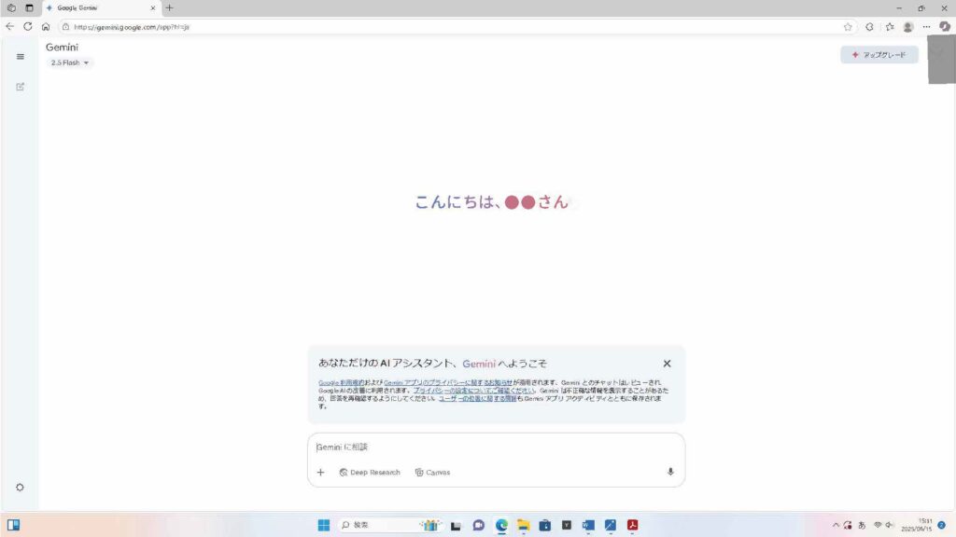This screenshot has width=956, height=537.
Task: Click the microphone icon for voice input
Action: [670, 472]
